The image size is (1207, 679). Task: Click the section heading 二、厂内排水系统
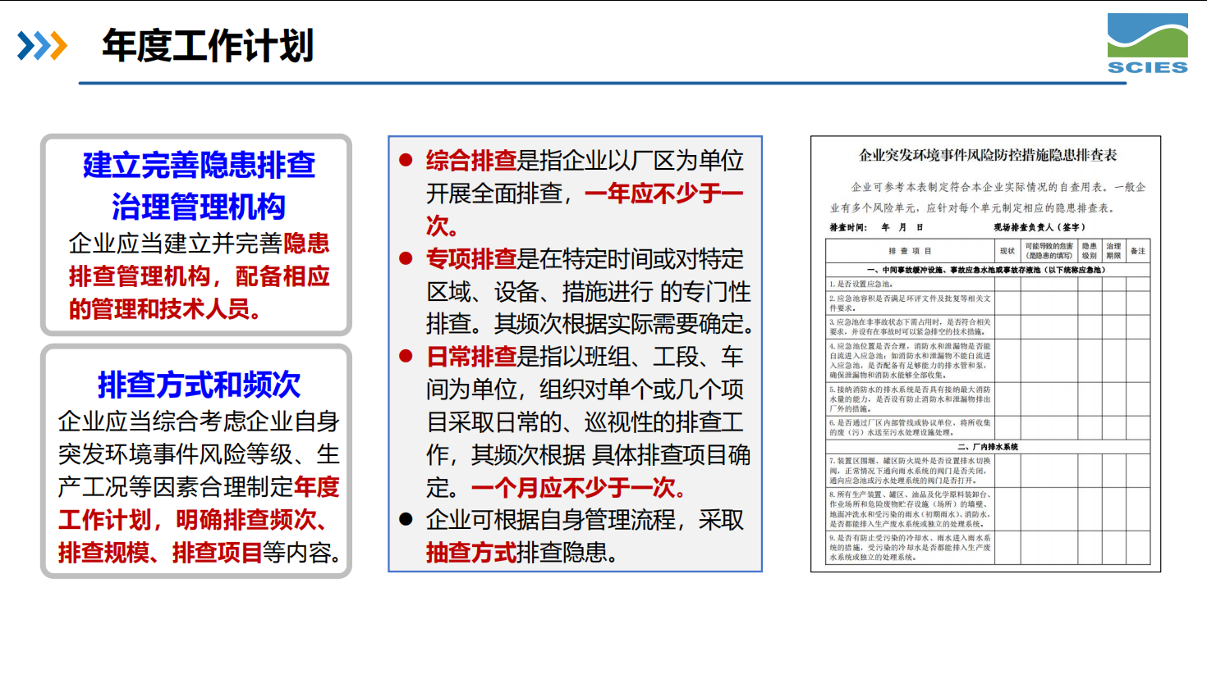point(988,447)
